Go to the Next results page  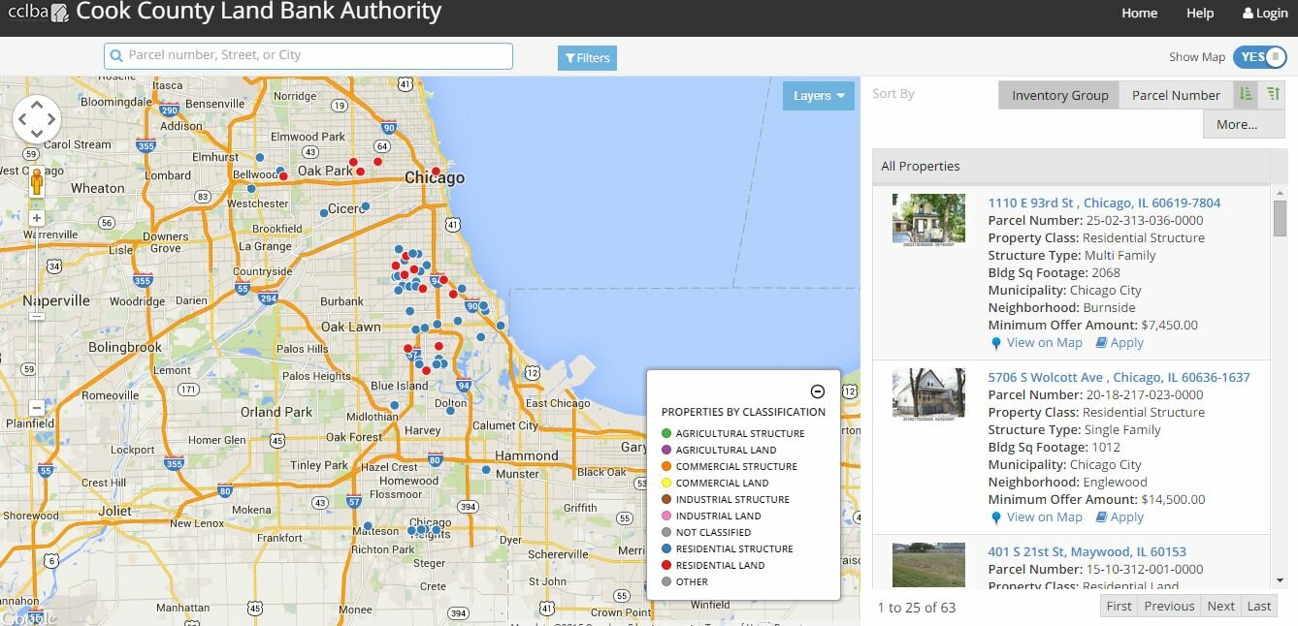(x=1220, y=606)
